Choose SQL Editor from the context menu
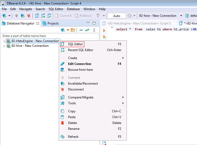Image resolution: width=197 pixels, height=145 pixels. click(75, 44)
